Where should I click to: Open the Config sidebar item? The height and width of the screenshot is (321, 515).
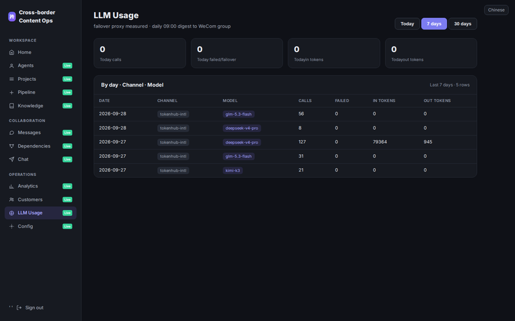pos(41,227)
